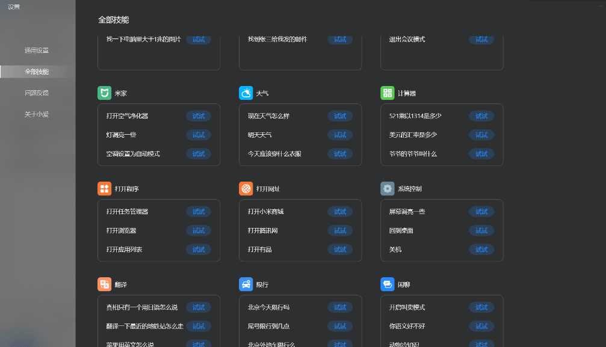Click 试试 for 打开任务管理器

click(199, 212)
